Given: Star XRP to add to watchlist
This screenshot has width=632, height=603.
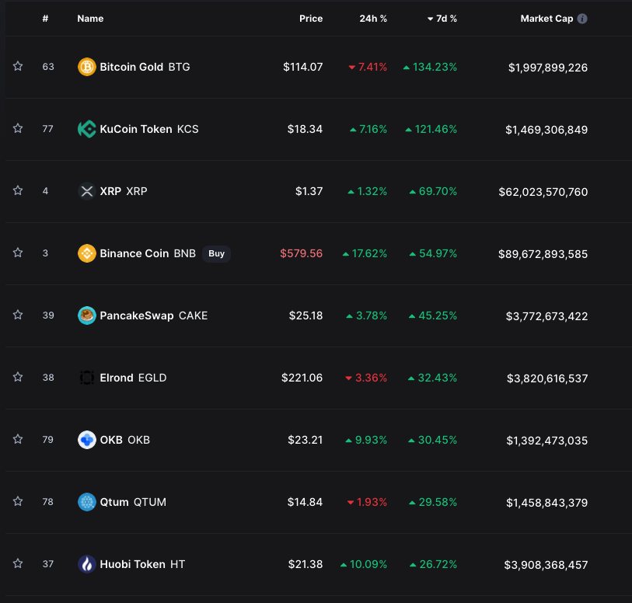Looking at the screenshot, I should coord(18,190).
